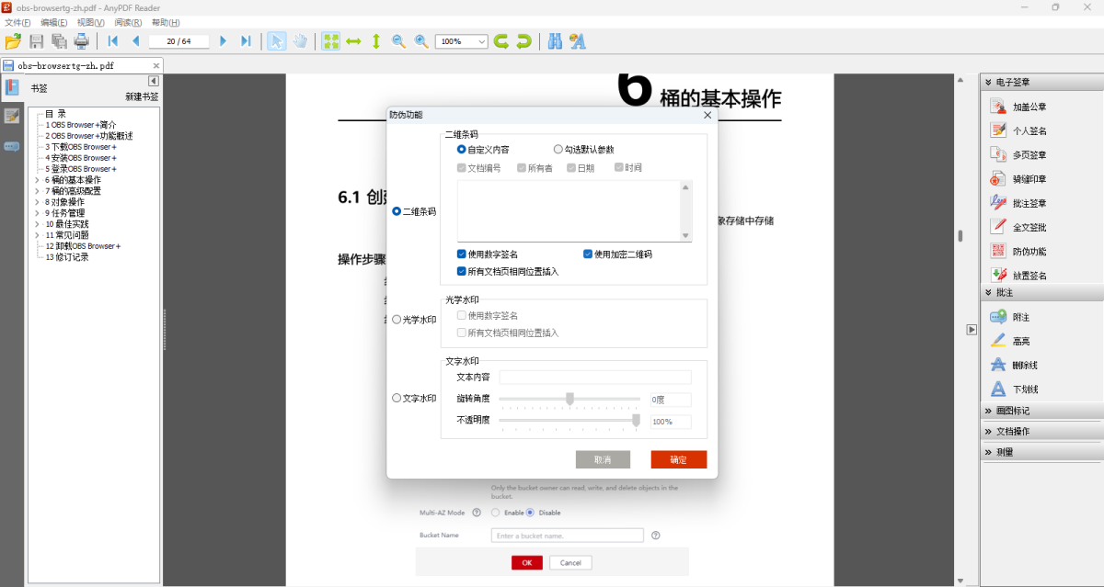1104x587 pixels.
Task: Click the 确定 button in the dialog
Action: click(678, 459)
